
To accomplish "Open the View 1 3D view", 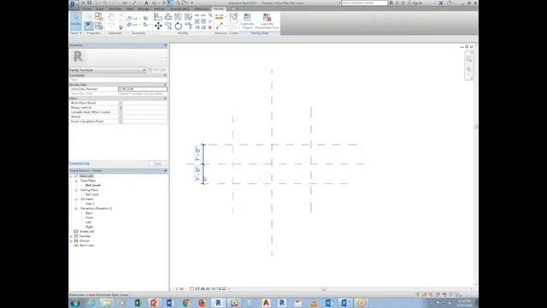I will 90,204.
